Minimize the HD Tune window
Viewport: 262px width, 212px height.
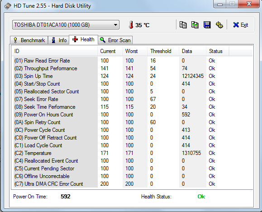click(x=220, y=4)
